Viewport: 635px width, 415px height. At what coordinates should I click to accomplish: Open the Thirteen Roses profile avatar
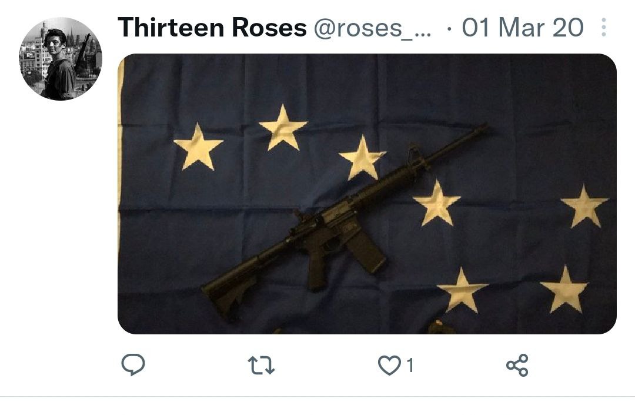(61, 59)
